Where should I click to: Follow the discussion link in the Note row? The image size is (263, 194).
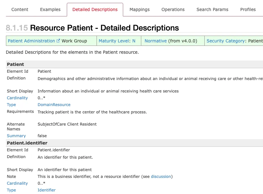161,176
